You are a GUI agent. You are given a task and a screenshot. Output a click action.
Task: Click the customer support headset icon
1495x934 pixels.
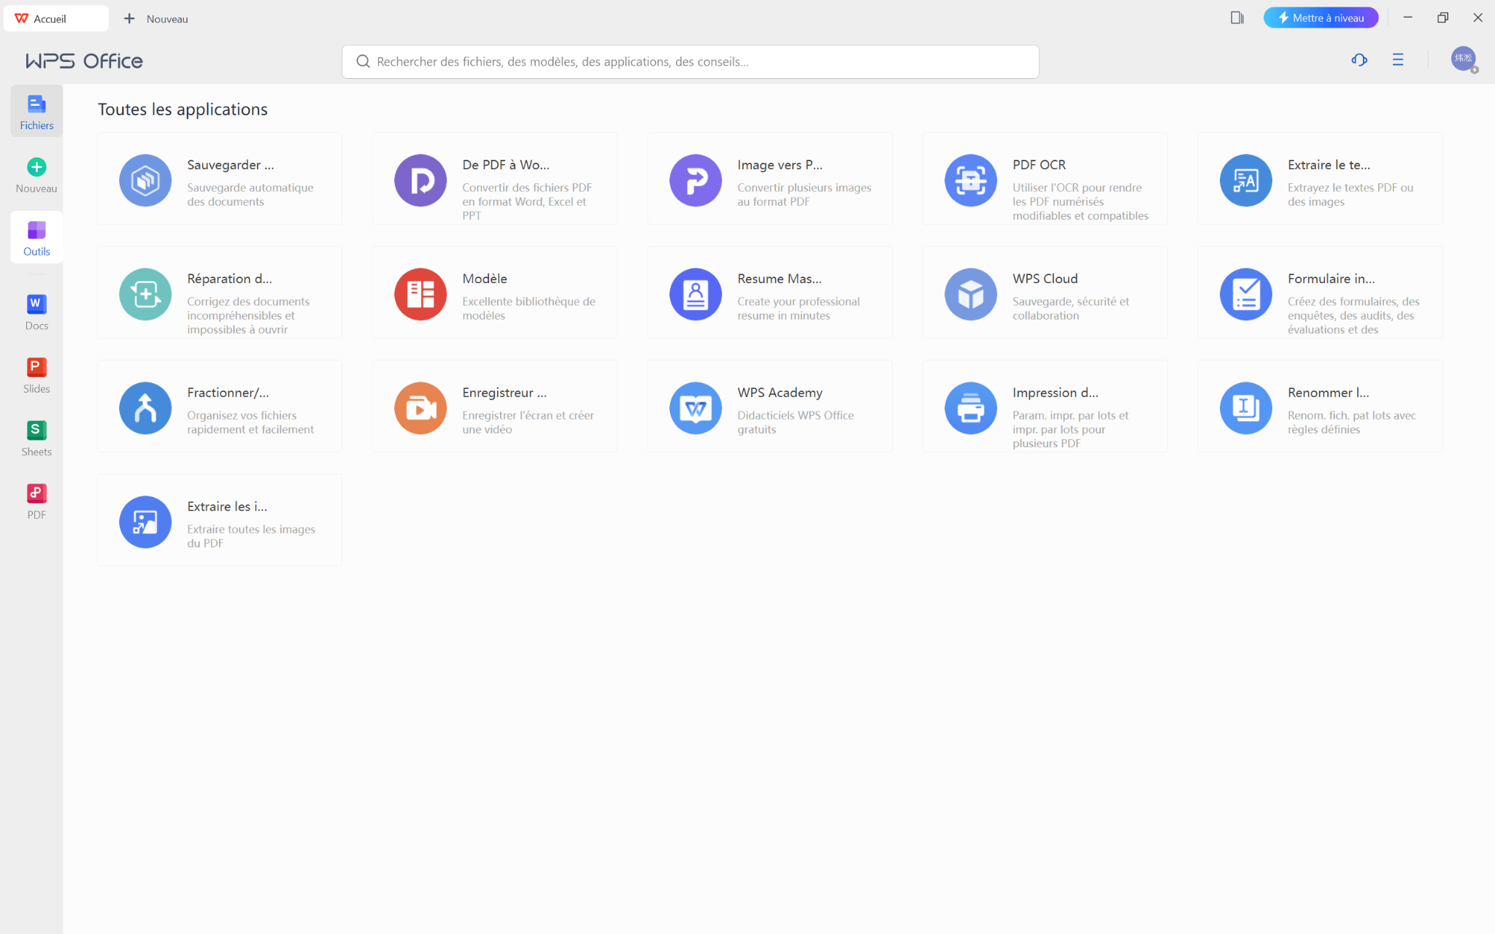1358,60
